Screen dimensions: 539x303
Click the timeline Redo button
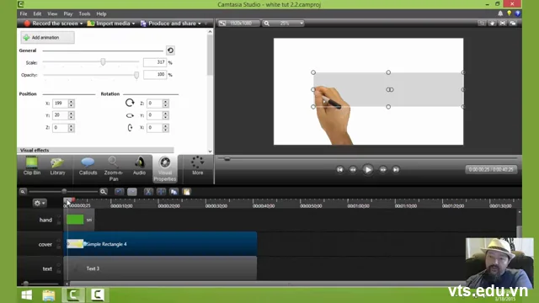click(132, 192)
